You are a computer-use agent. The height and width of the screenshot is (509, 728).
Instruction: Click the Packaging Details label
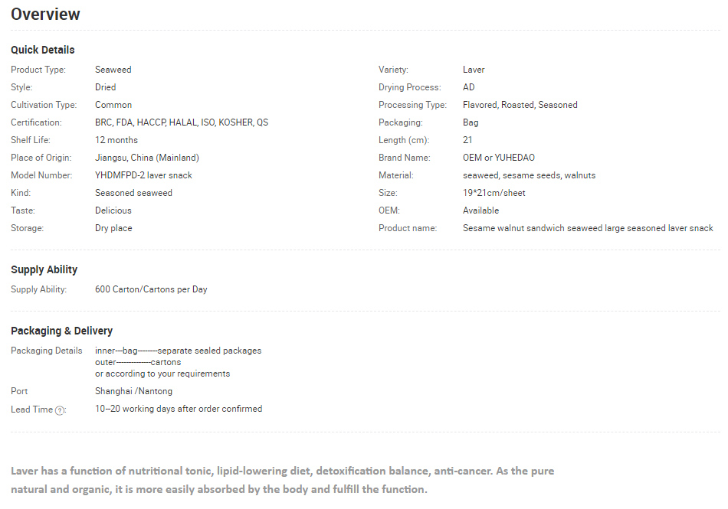[46, 351]
